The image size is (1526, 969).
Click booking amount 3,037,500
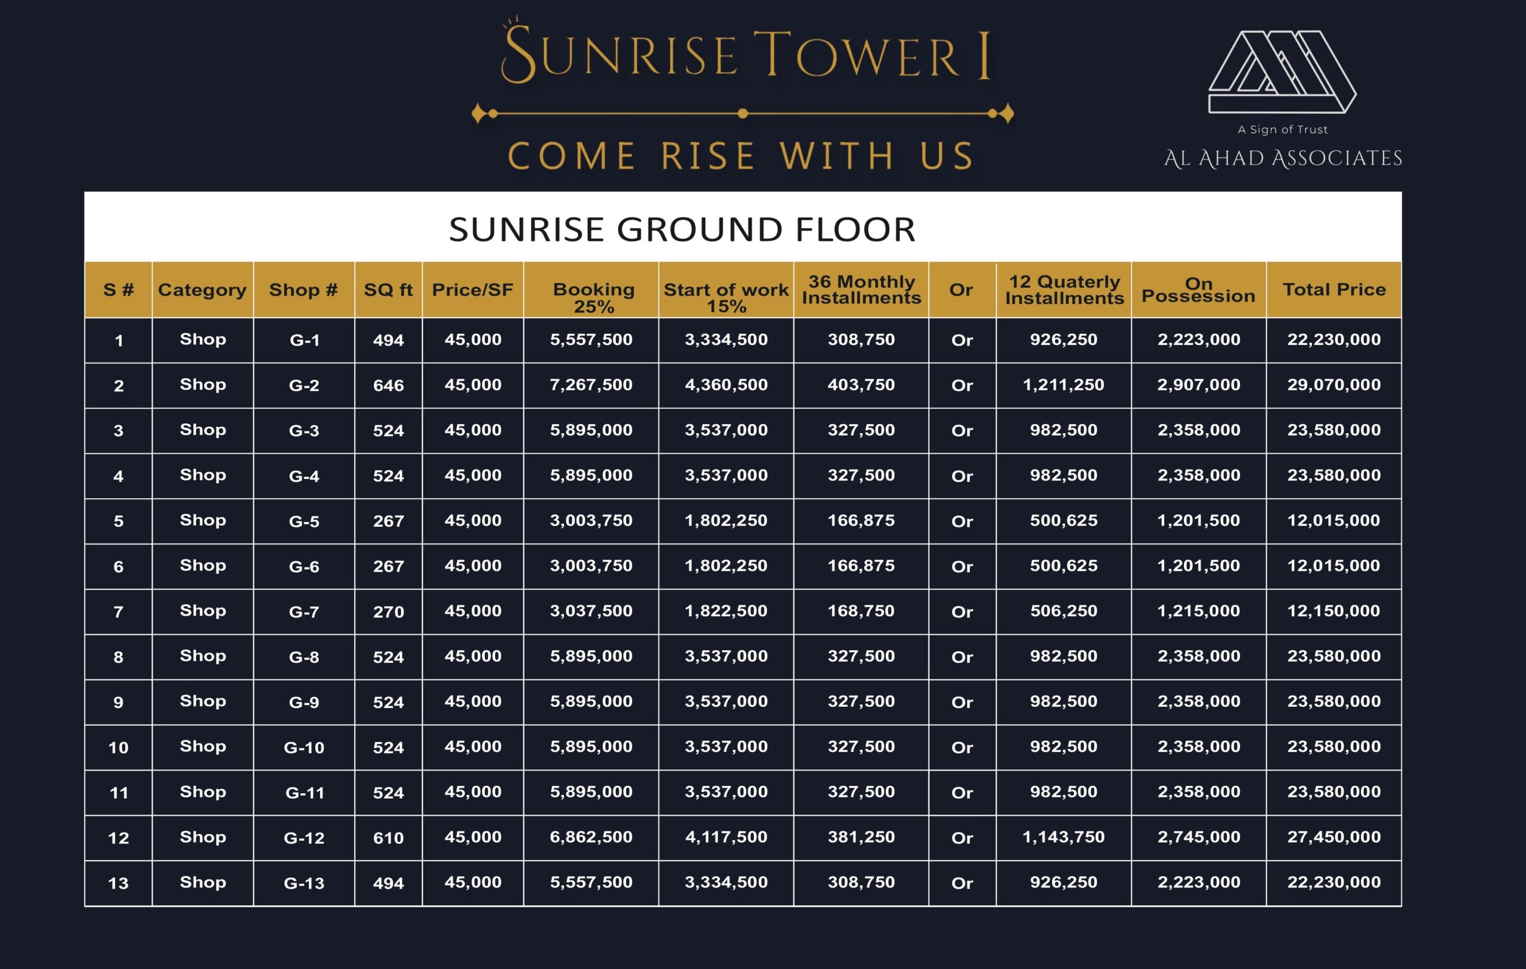591,611
